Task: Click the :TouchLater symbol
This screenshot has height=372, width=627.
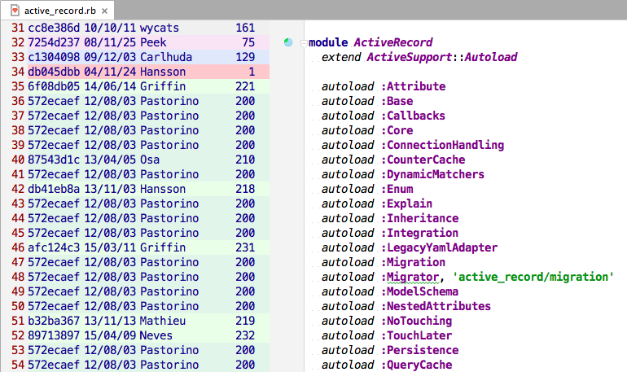Action: pyautogui.click(x=416, y=335)
